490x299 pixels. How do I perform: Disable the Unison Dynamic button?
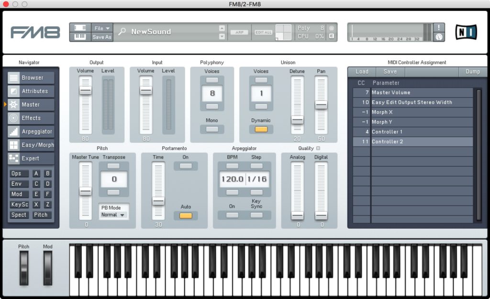pyautogui.click(x=261, y=129)
